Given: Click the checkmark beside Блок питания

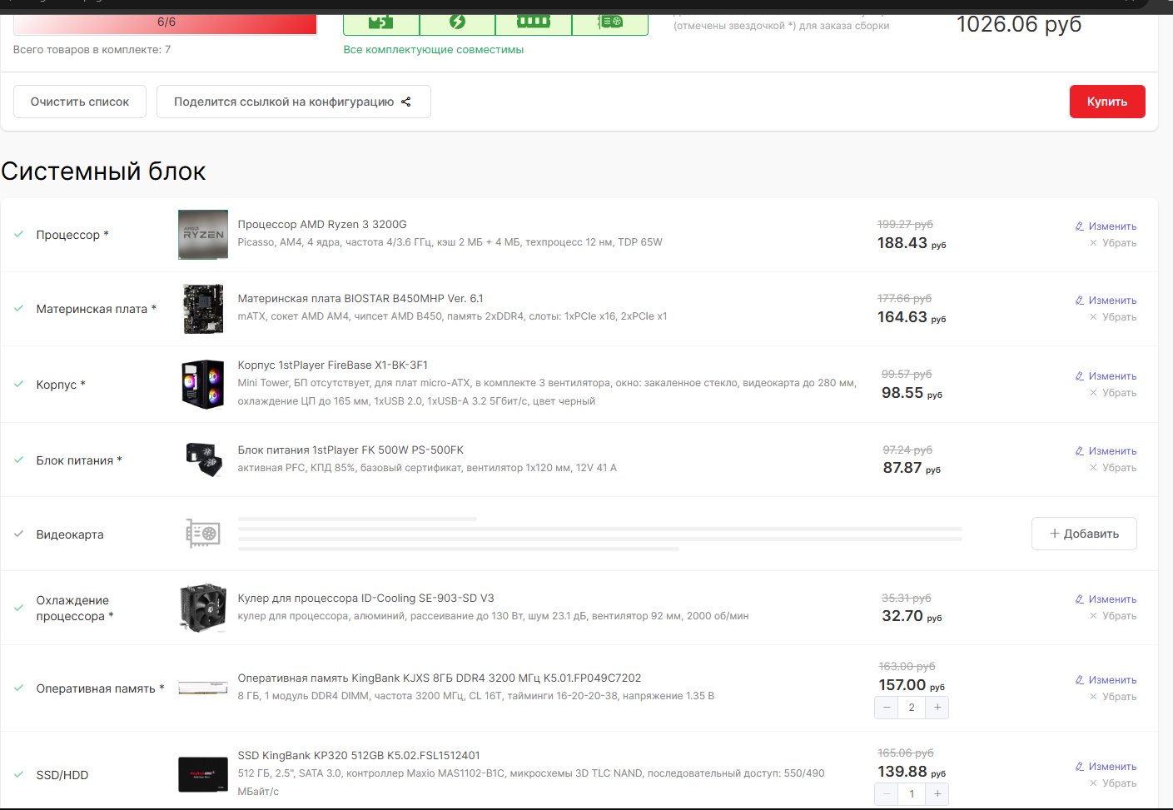Looking at the screenshot, I should click(18, 460).
